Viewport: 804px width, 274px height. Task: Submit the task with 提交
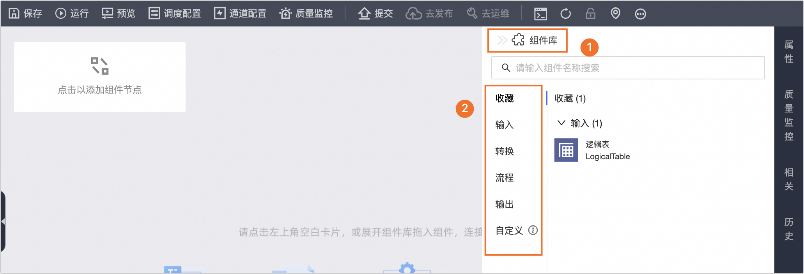[x=375, y=14]
